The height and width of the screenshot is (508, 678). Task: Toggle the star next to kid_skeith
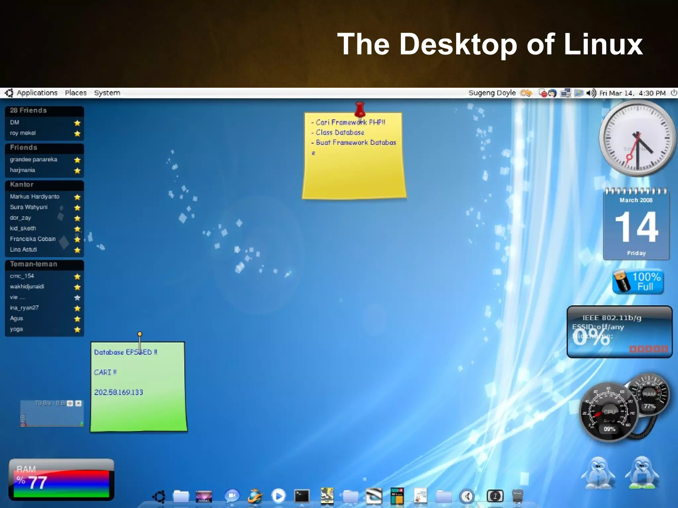tap(77, 229)
